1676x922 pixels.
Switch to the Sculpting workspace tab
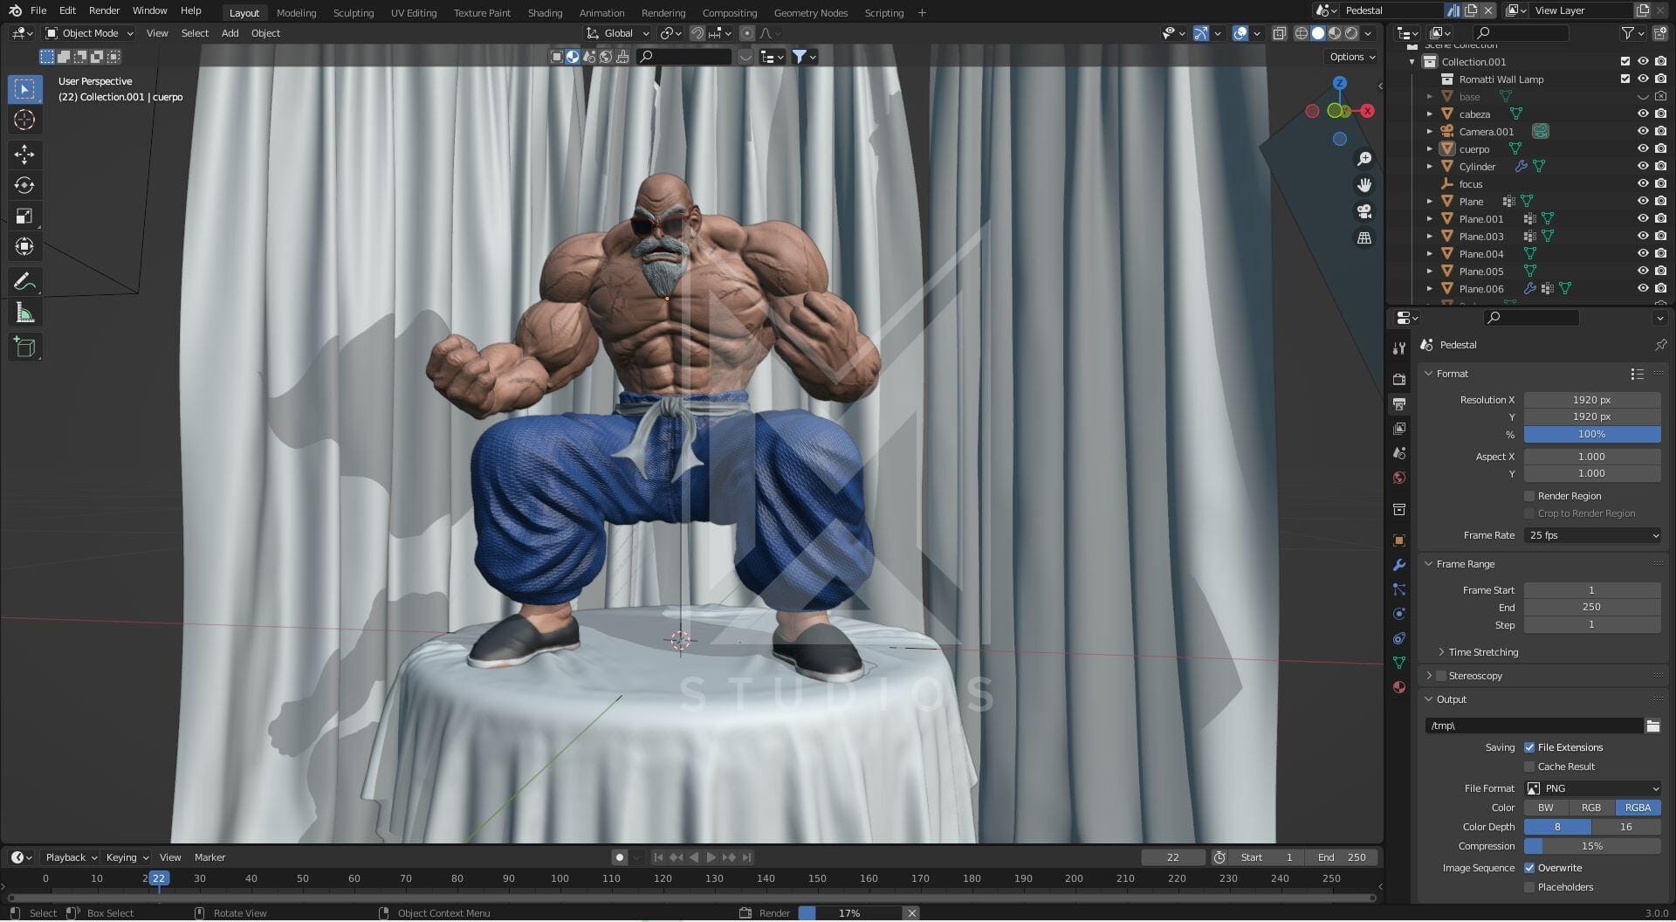(x=353, y=13)
